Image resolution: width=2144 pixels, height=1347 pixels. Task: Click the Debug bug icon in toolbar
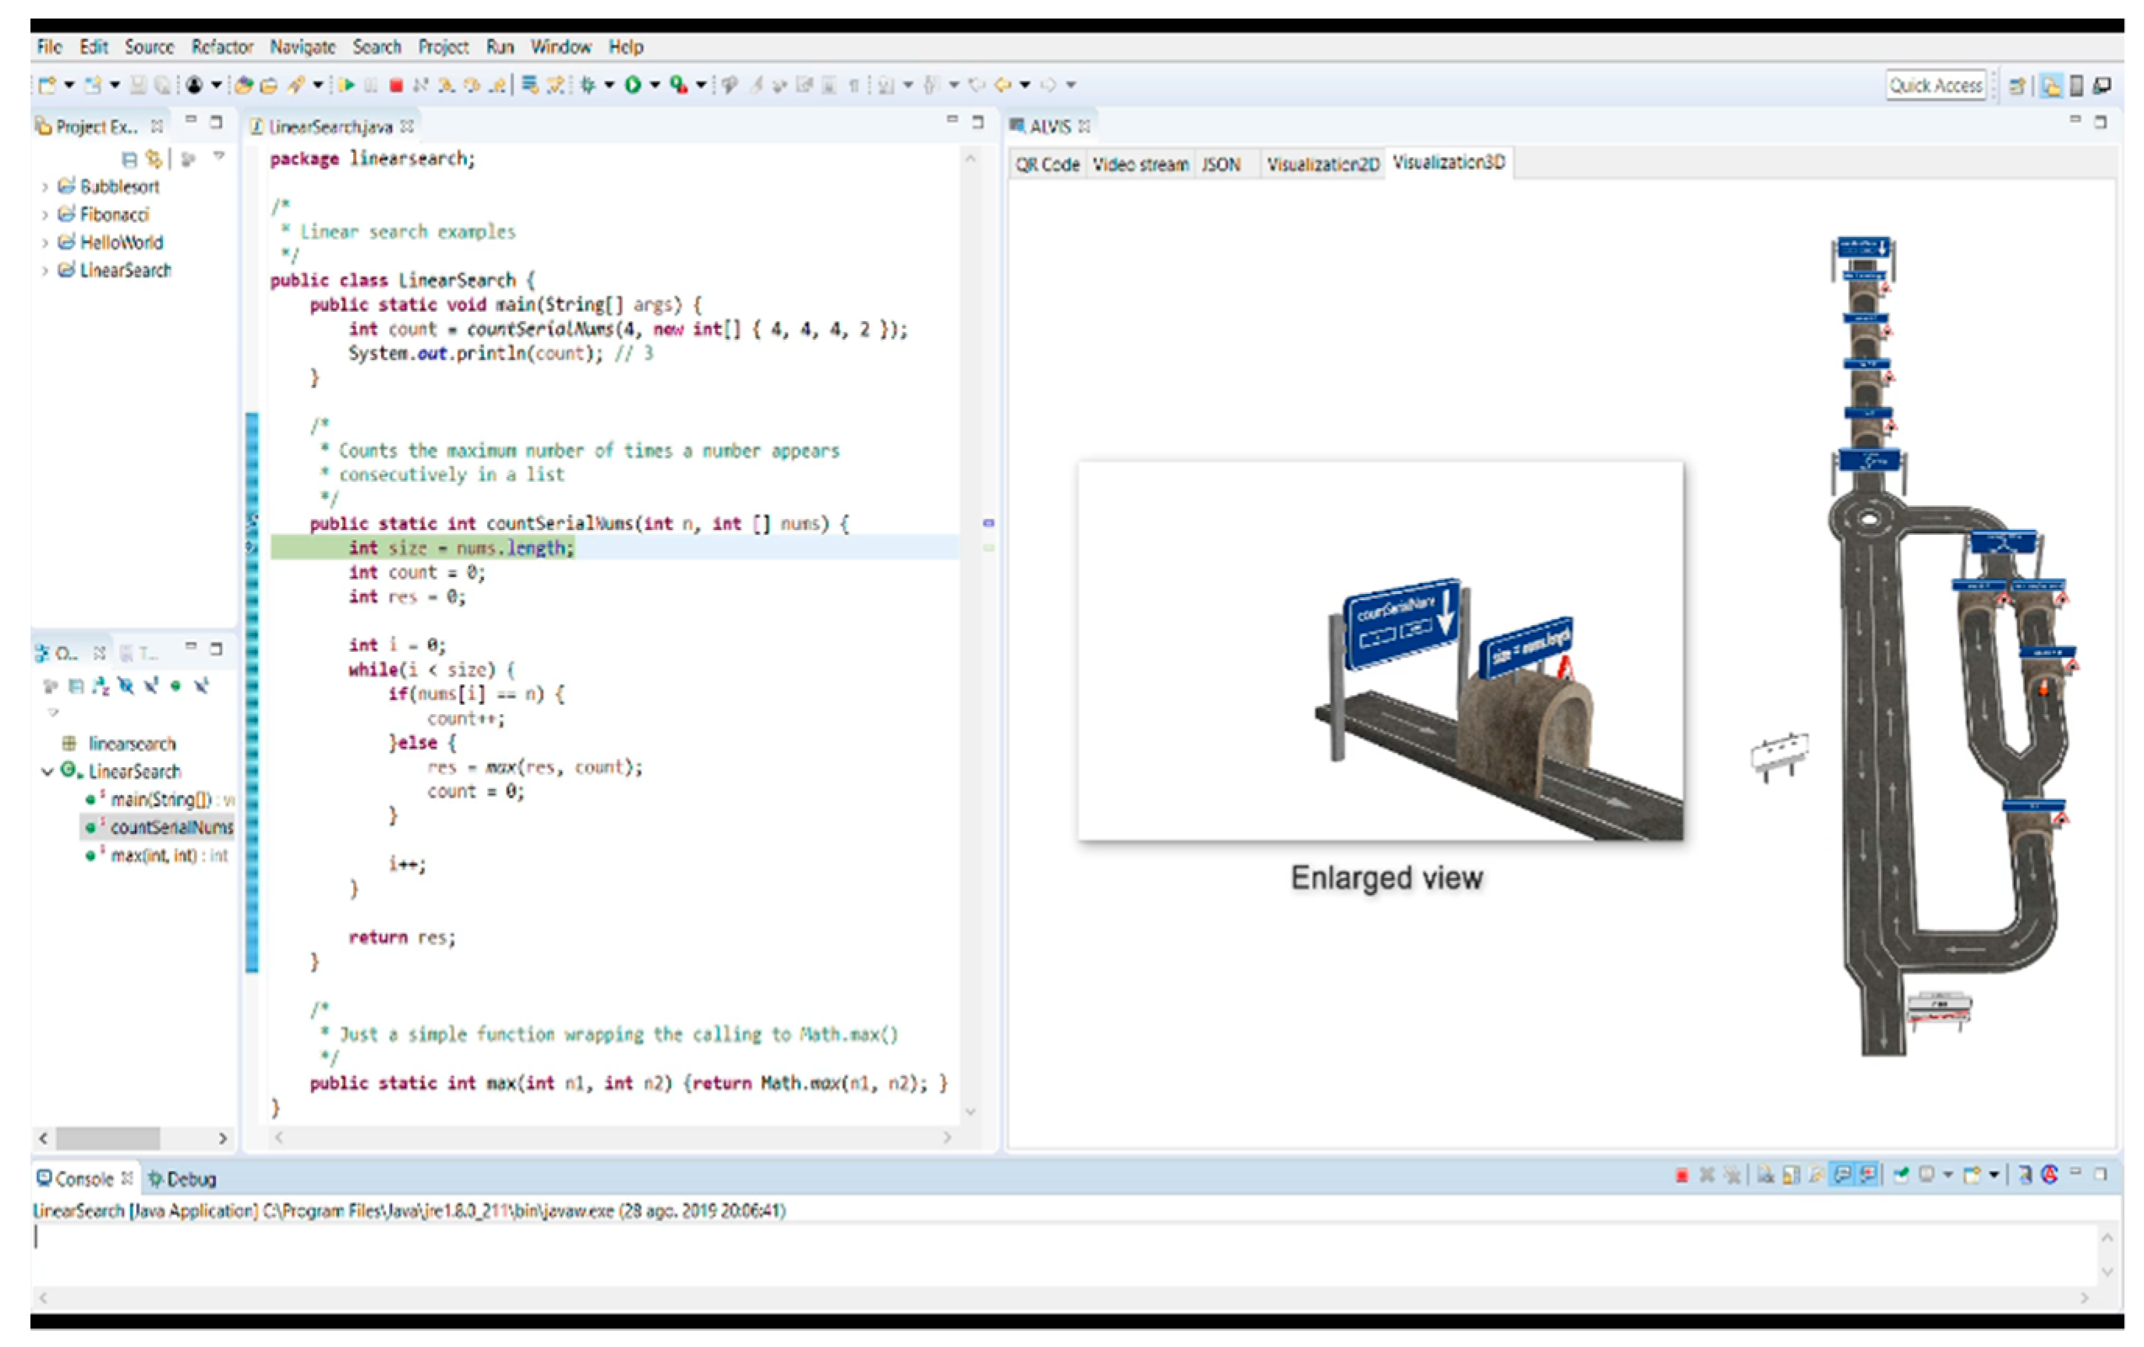coord(588,86)
